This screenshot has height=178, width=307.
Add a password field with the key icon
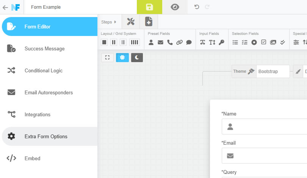click(221, 42)
